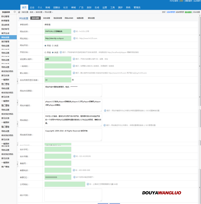Switch to 基本设置 tab
Screen dimensions: 201x204
click(x=36, y=18)
